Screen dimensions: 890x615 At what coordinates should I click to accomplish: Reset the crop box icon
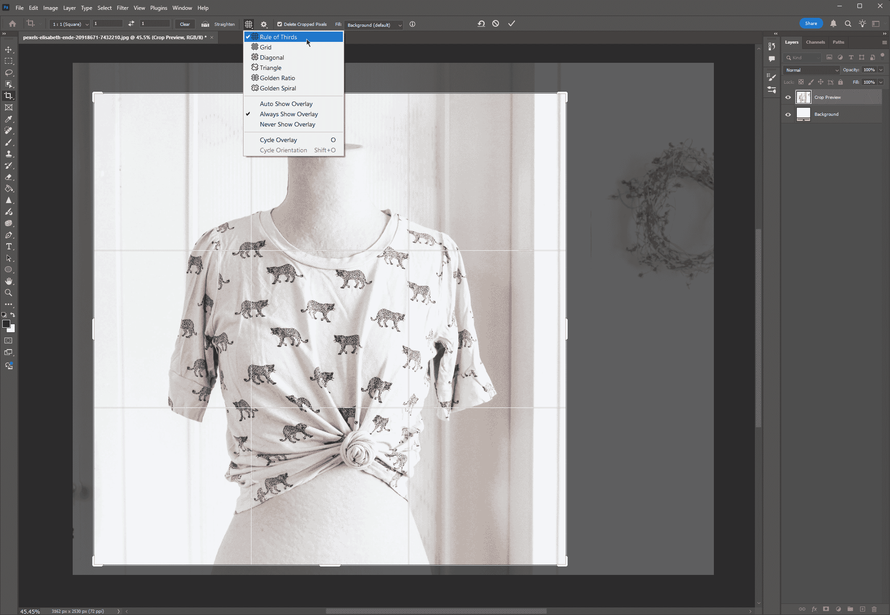[481, 24]
